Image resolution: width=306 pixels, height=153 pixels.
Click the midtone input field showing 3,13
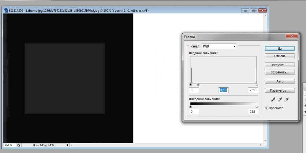[x=224, y=90]
